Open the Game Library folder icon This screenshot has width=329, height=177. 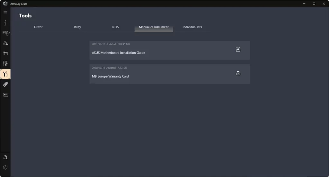click(x=5, y=54)
